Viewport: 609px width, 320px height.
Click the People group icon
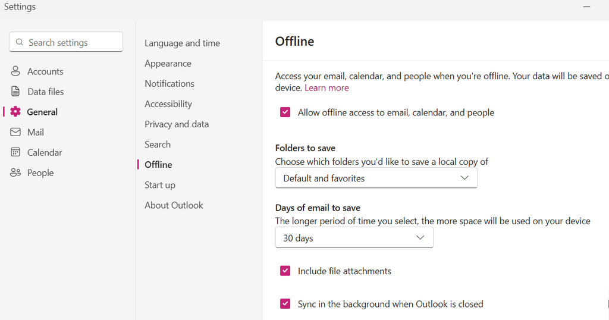[x=15, y=172]
